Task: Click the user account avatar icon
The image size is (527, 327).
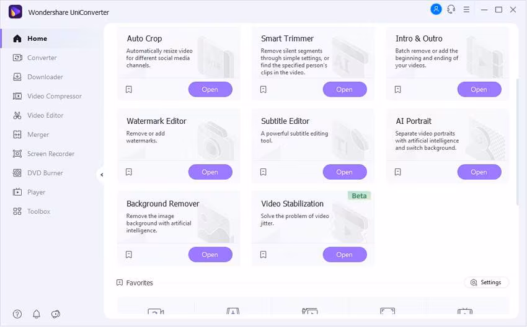Action: click(436, 9)
